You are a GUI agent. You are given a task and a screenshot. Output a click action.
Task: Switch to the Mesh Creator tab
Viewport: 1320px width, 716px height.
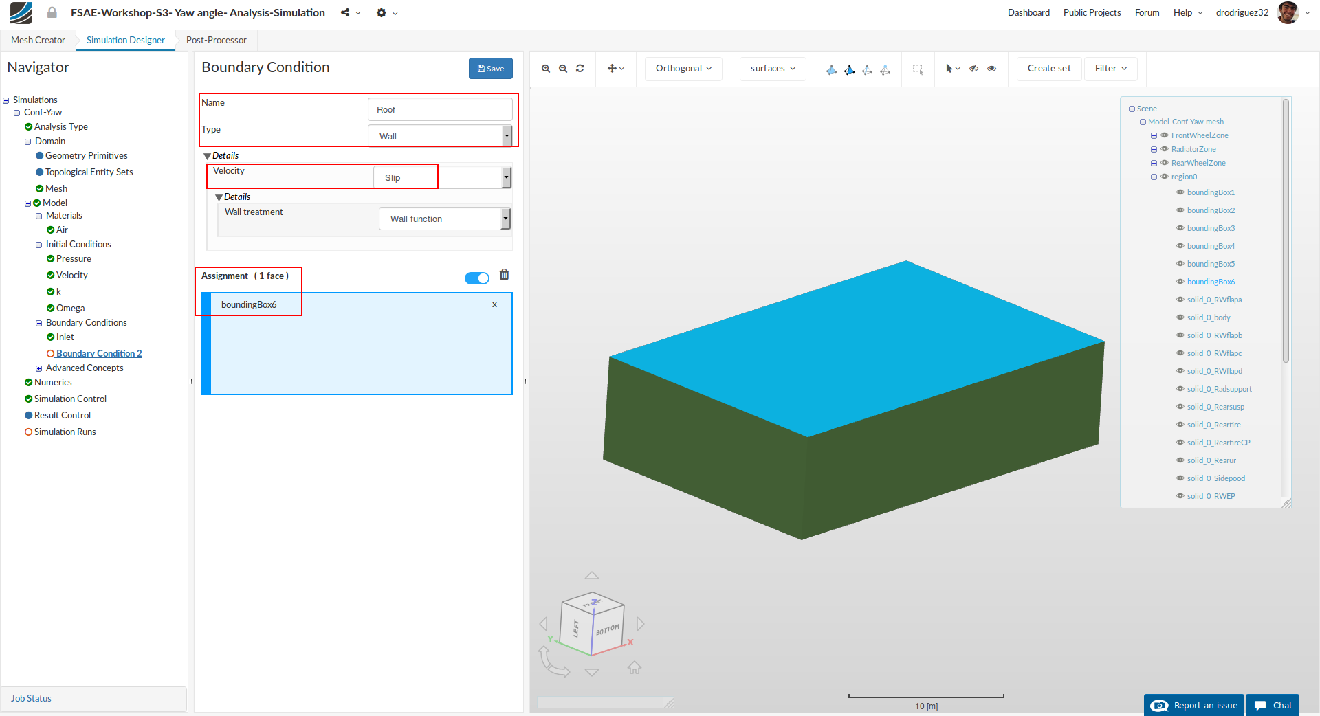(x=38, y=40)
